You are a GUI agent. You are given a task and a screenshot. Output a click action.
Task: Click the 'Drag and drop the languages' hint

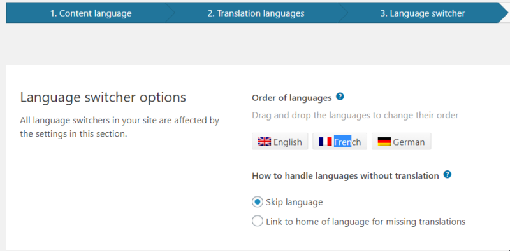[355, 116]
